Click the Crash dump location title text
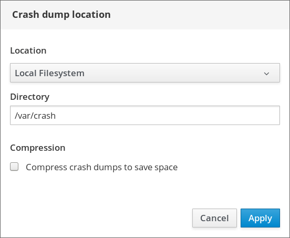 61,15
